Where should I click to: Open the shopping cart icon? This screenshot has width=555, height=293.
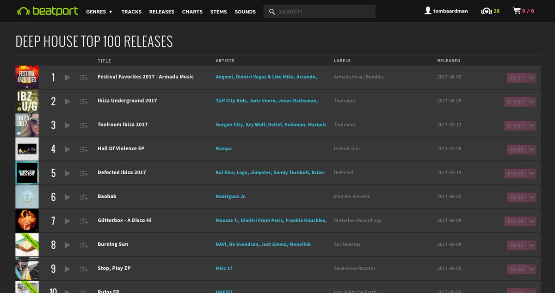(x=517, y=11)
